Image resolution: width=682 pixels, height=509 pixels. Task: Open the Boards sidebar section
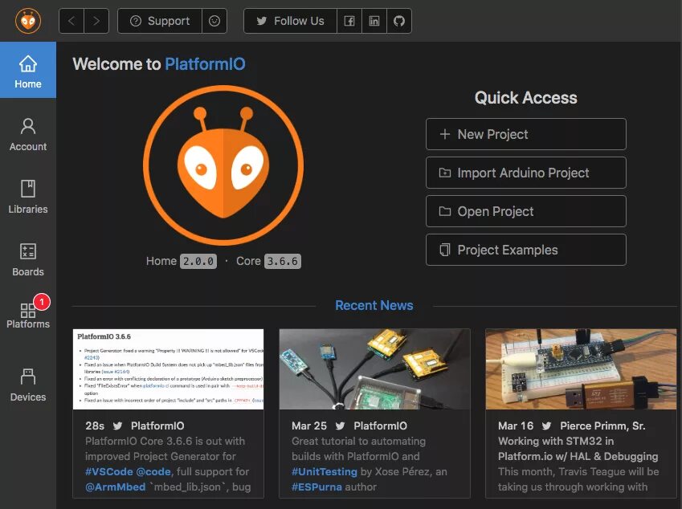(28, 259)
